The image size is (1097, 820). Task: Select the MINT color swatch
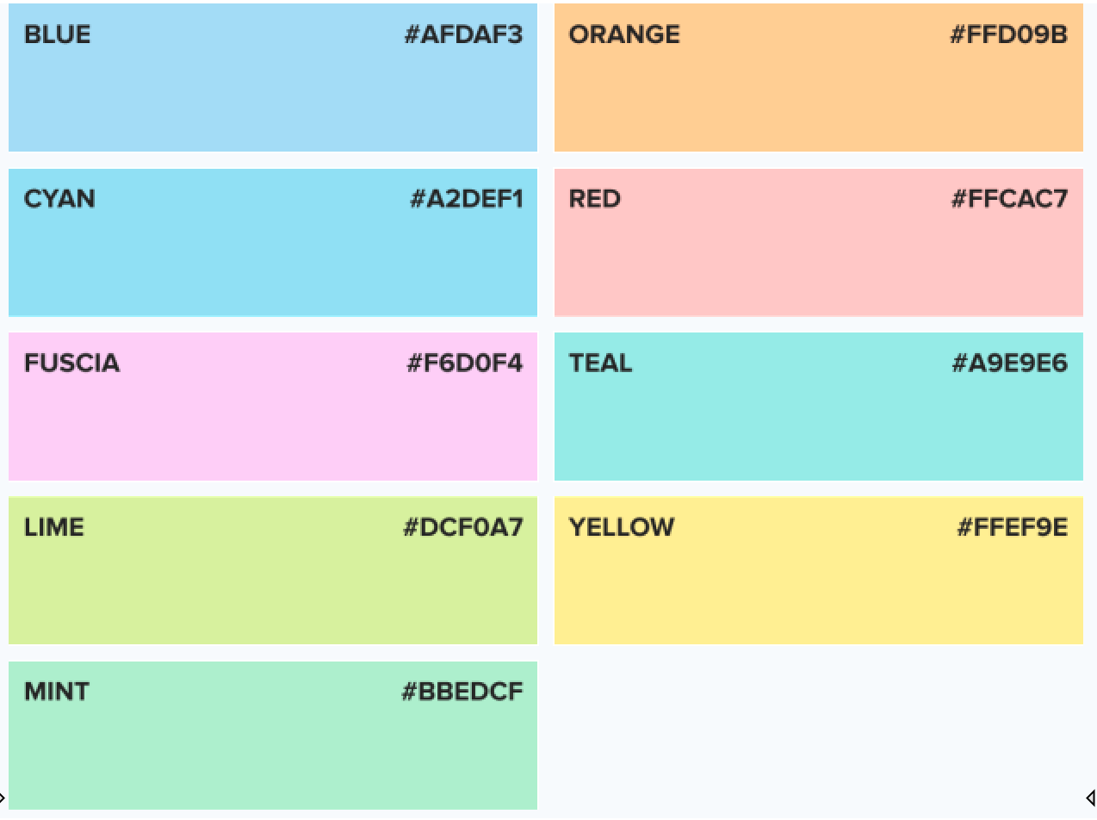click(272, 751)
